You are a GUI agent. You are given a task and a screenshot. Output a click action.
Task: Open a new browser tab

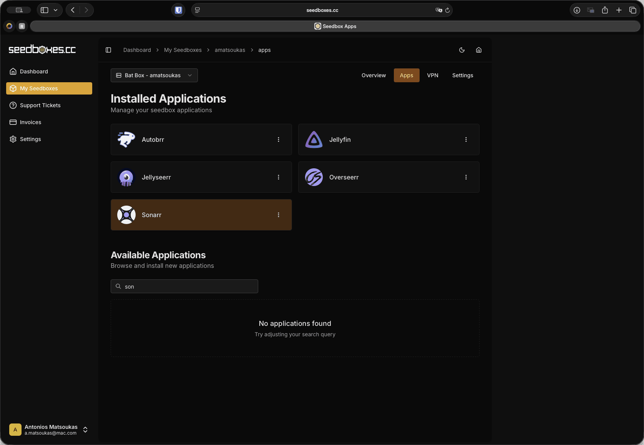[x=619, y=10]
